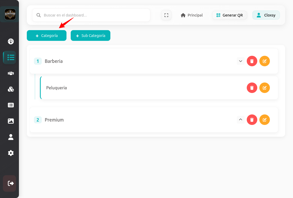Add a new Sub Categoría
This screenshot has height=198, width=293.
click(x=90, y=36)
